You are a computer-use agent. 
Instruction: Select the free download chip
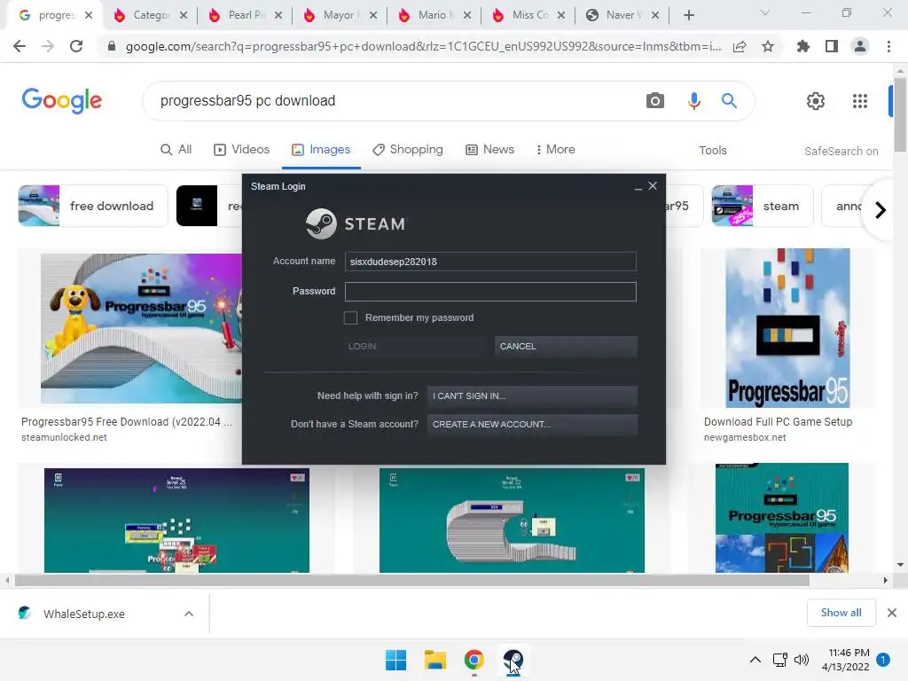click(93, 206)
